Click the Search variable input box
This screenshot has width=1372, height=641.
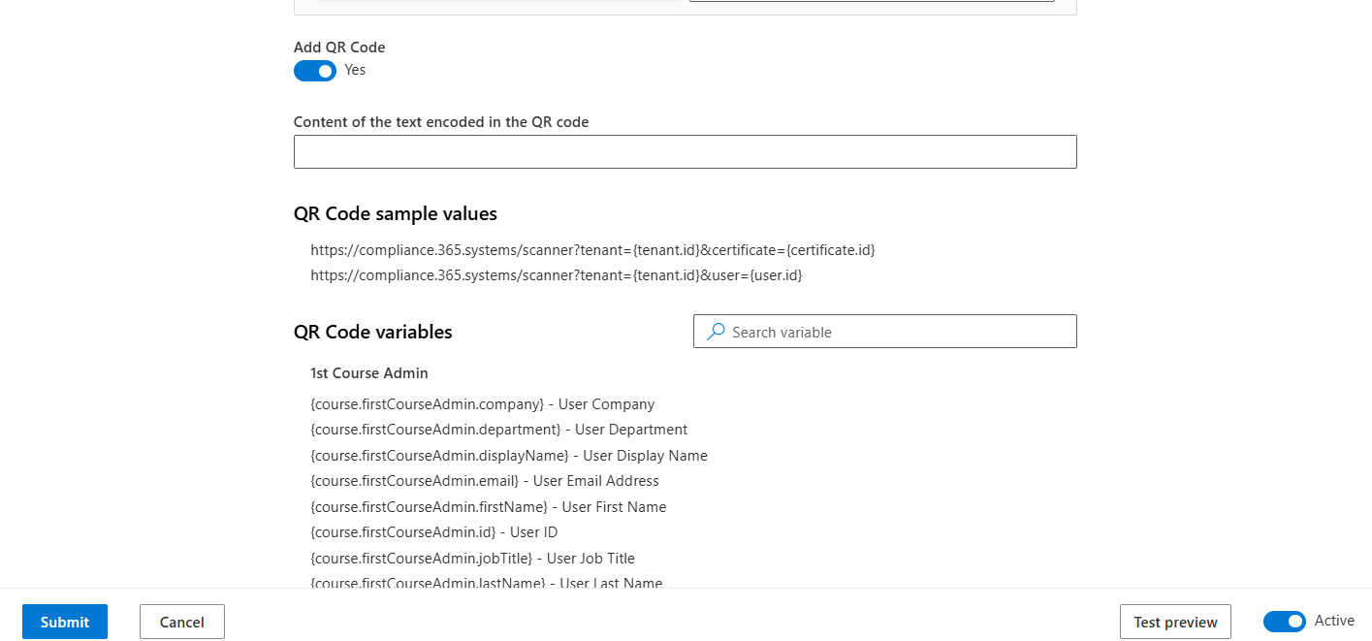(x=897, y=332)
